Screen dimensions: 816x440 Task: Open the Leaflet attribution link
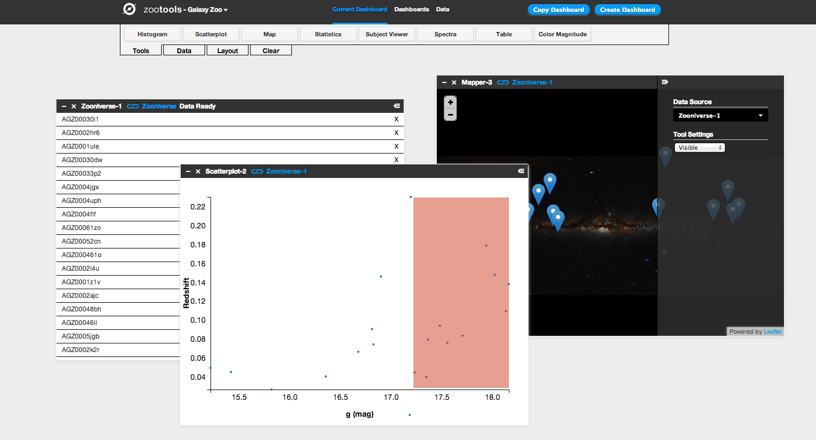[772, 331]
